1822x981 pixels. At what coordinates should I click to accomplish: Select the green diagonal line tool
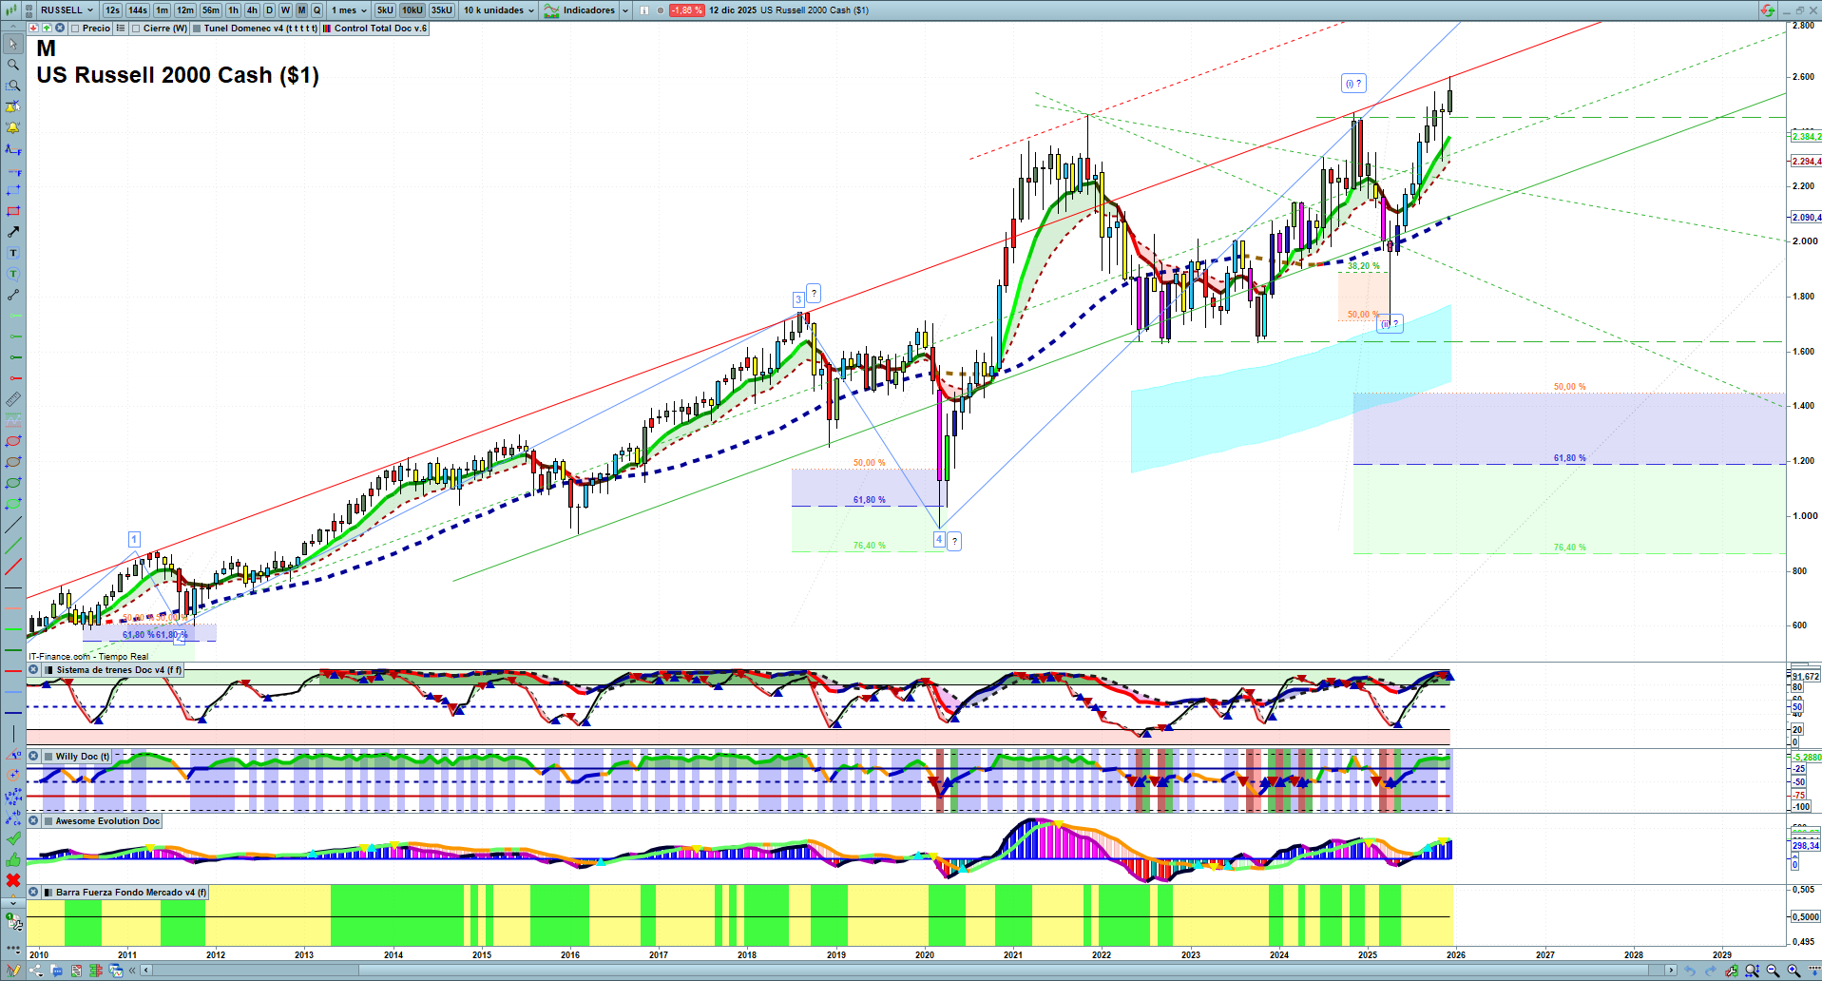point(13,546)
